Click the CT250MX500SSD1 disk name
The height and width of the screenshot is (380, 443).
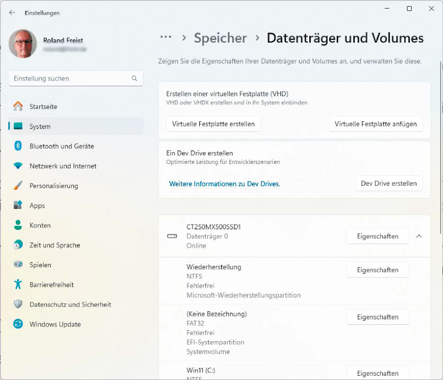tap(213, 226)
